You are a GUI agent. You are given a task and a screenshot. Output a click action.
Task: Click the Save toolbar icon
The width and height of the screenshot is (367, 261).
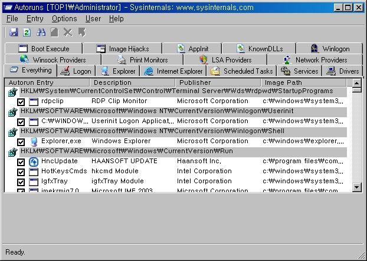click(x=14, y=32)
